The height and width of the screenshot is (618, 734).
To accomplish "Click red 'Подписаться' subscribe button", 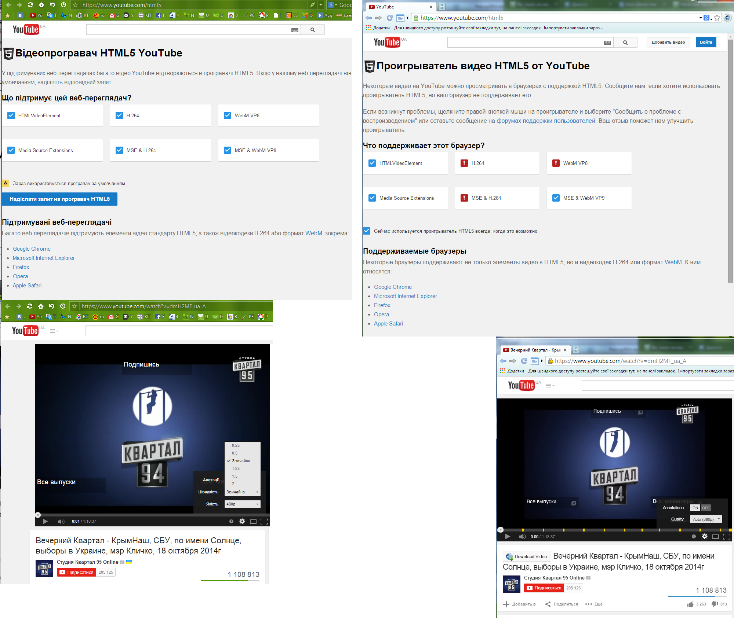I will point(544,588).
